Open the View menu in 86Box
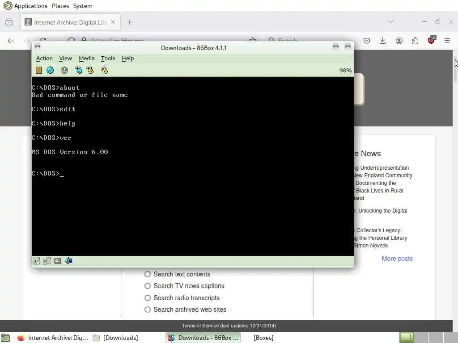 pyautogui.click(x=65, y=59)
